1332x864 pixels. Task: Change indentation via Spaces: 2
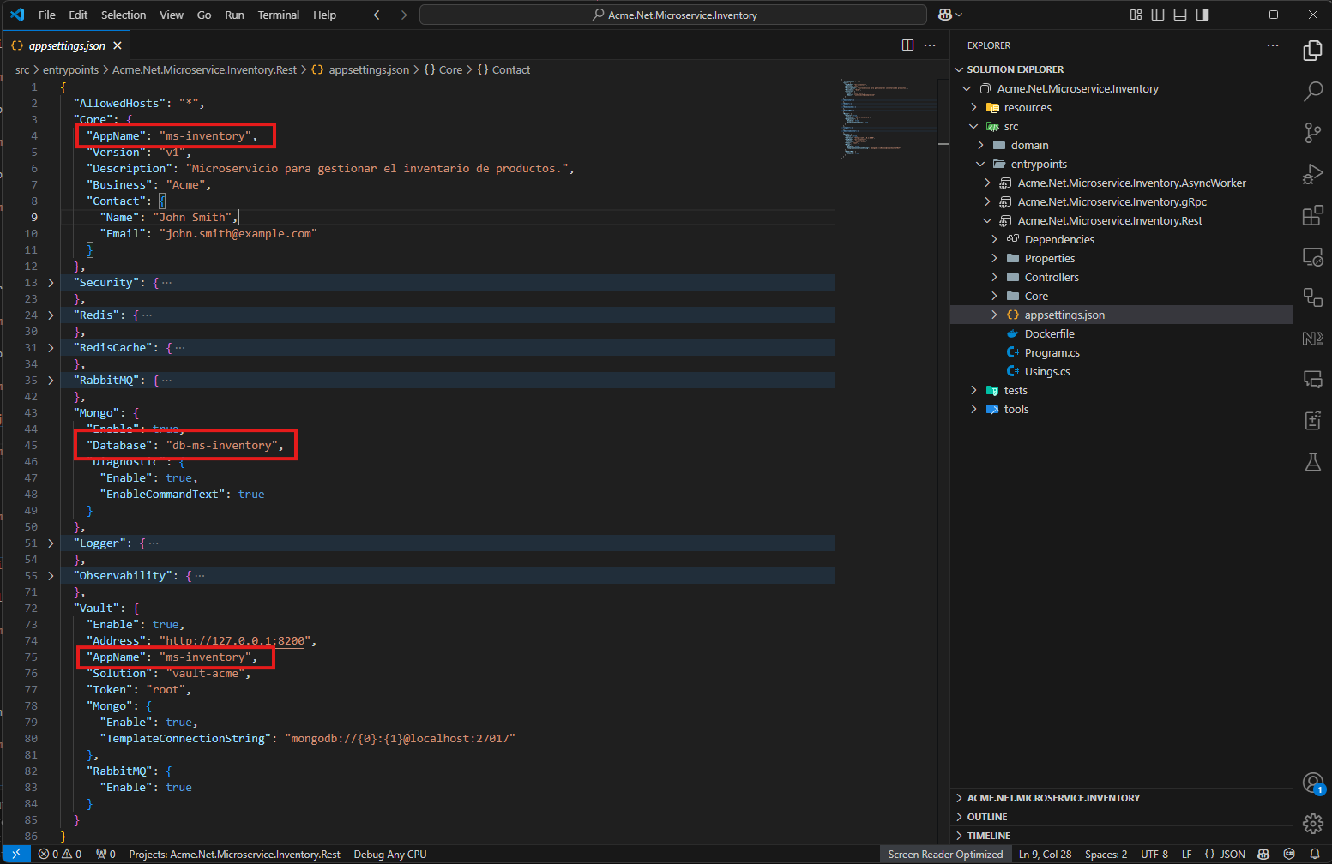pyautogui.click(x=1106, y=854)
